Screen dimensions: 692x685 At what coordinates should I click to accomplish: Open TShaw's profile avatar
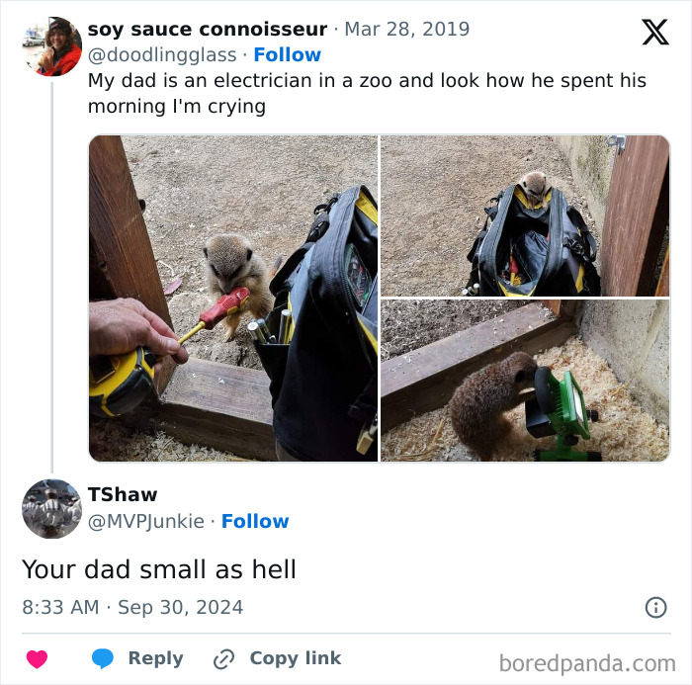[52, 508]
